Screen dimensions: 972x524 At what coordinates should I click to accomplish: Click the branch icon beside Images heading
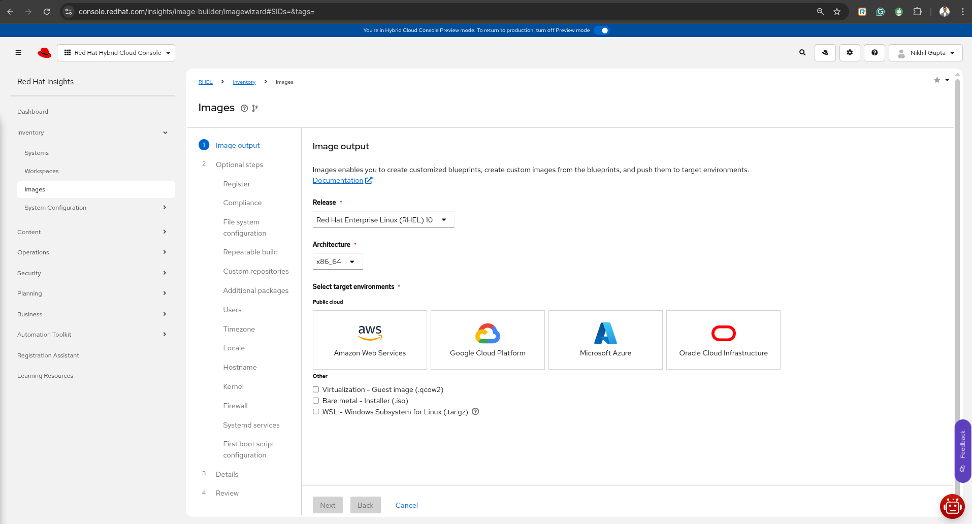click(255, 108)
